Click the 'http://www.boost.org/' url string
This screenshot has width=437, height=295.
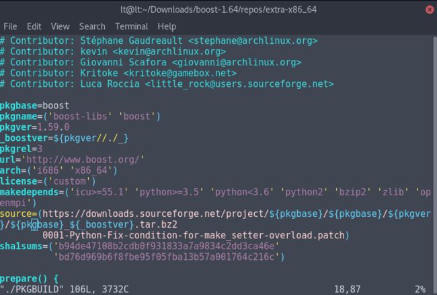point(83,160)
